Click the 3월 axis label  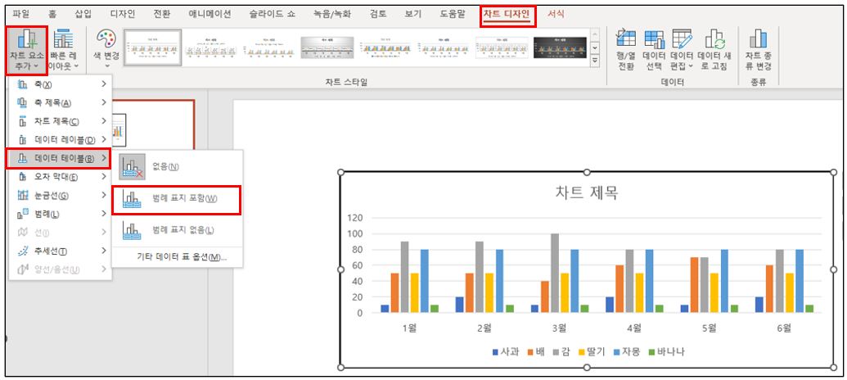point(559,327)
